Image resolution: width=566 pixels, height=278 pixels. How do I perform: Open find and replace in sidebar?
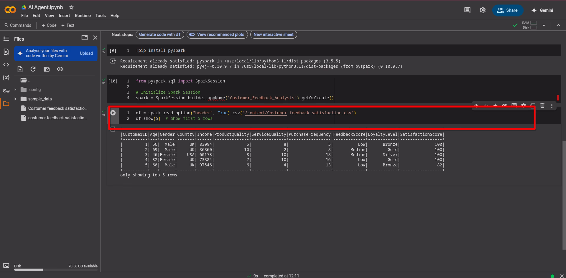pyautogui.click(x=6, y=52)
